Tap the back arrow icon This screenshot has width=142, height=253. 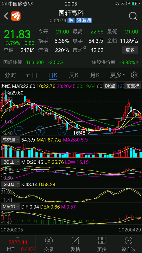click(6, 16)
